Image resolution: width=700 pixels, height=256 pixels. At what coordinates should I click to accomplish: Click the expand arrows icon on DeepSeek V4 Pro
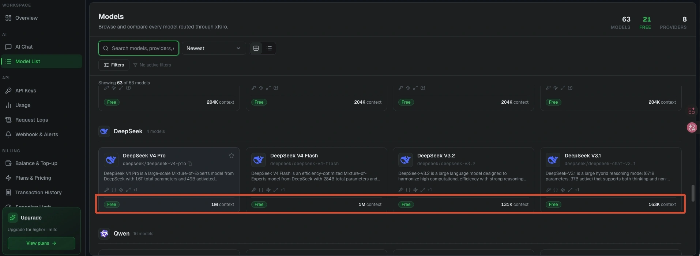click(x=128, y=190)
